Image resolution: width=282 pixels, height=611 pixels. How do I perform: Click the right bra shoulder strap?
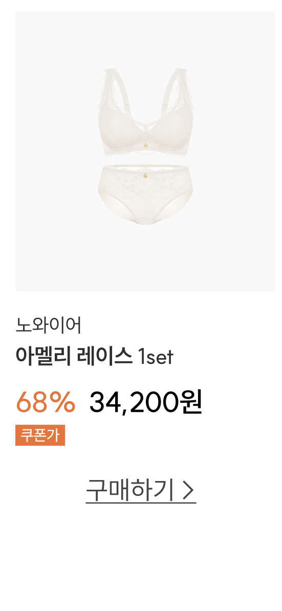180,89
